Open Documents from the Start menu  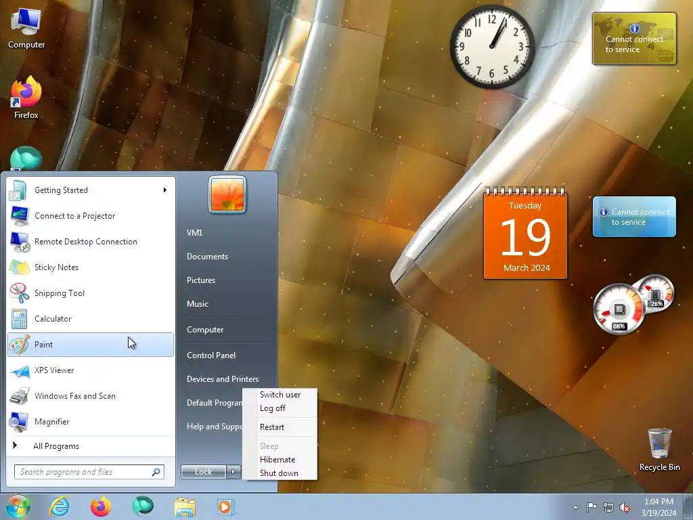(207, 257)
